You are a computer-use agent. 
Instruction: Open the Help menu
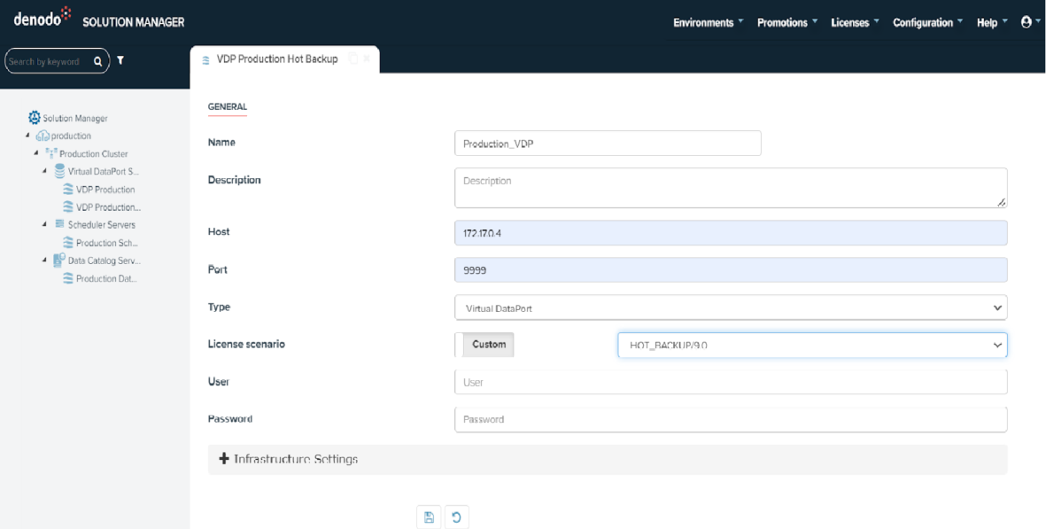click(992, 23)
